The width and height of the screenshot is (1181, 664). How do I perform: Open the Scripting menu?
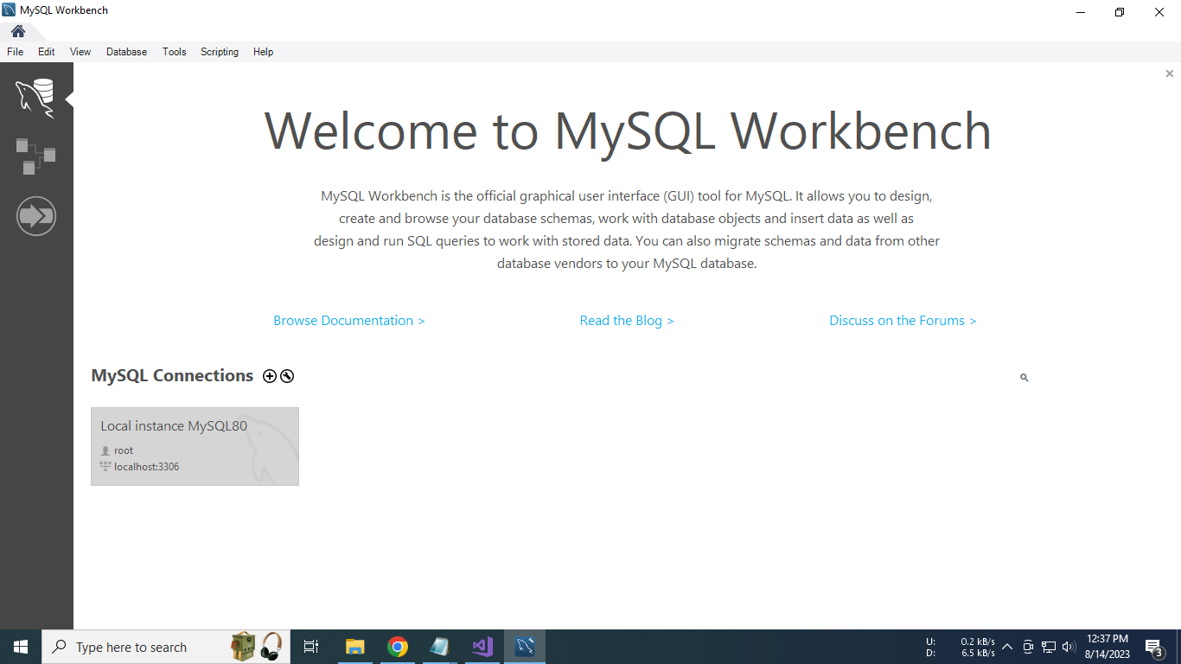click(x=220, y=52)
